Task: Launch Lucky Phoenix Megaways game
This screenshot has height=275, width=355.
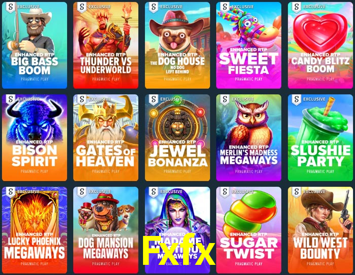Action: pyautogui.click(x=34, y=230)
